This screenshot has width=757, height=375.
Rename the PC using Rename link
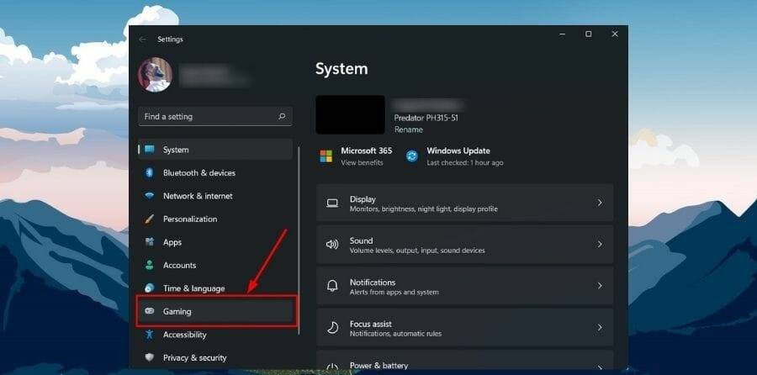(408, 130)
